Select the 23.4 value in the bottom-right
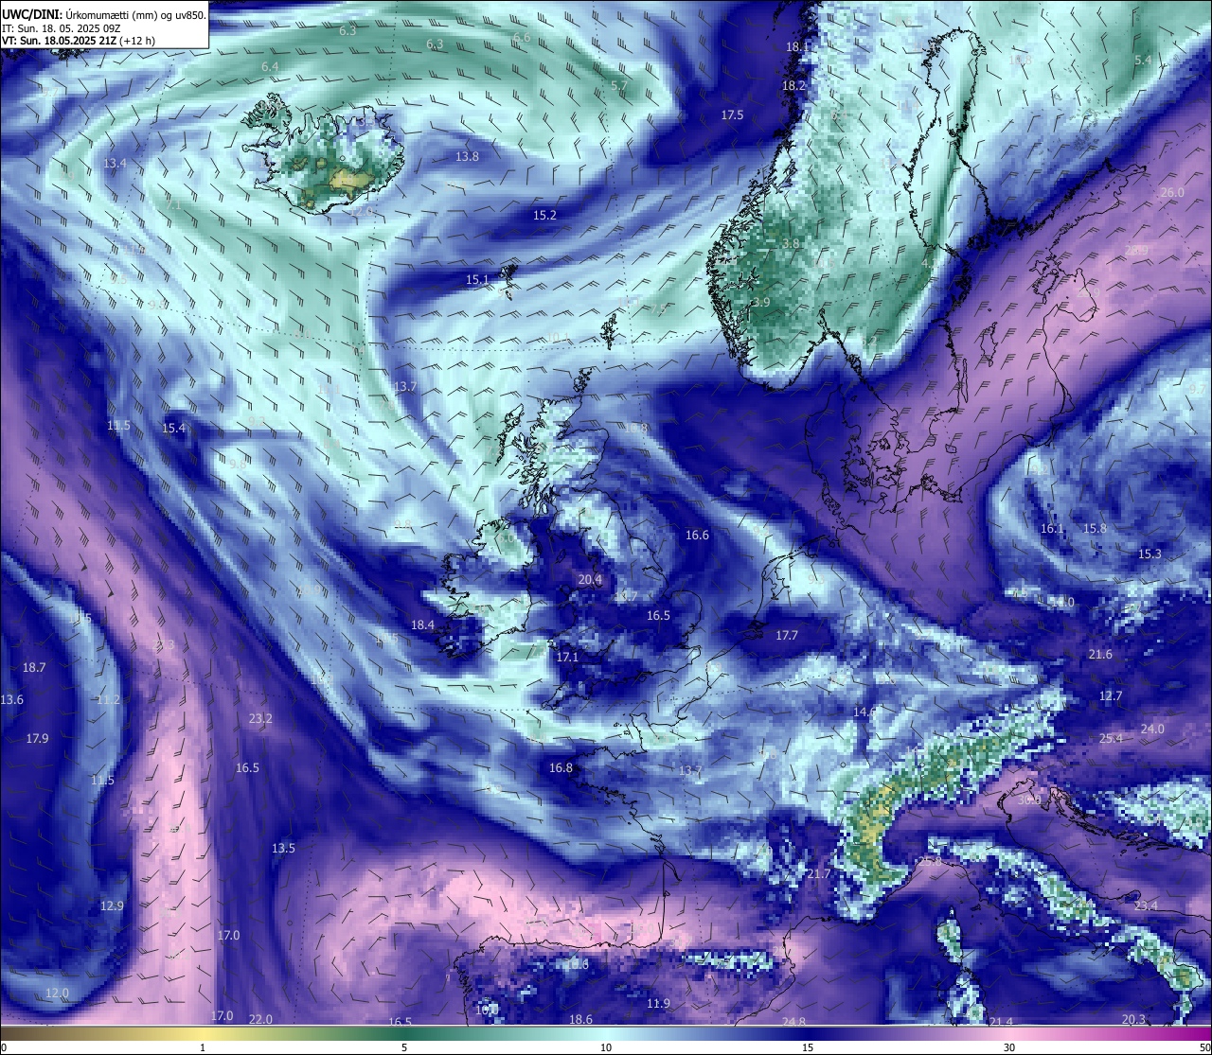The image size is (1212, 1055). point(1146,906)
